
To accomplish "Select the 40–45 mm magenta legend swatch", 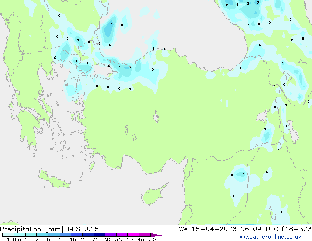I will click(133, 235).
